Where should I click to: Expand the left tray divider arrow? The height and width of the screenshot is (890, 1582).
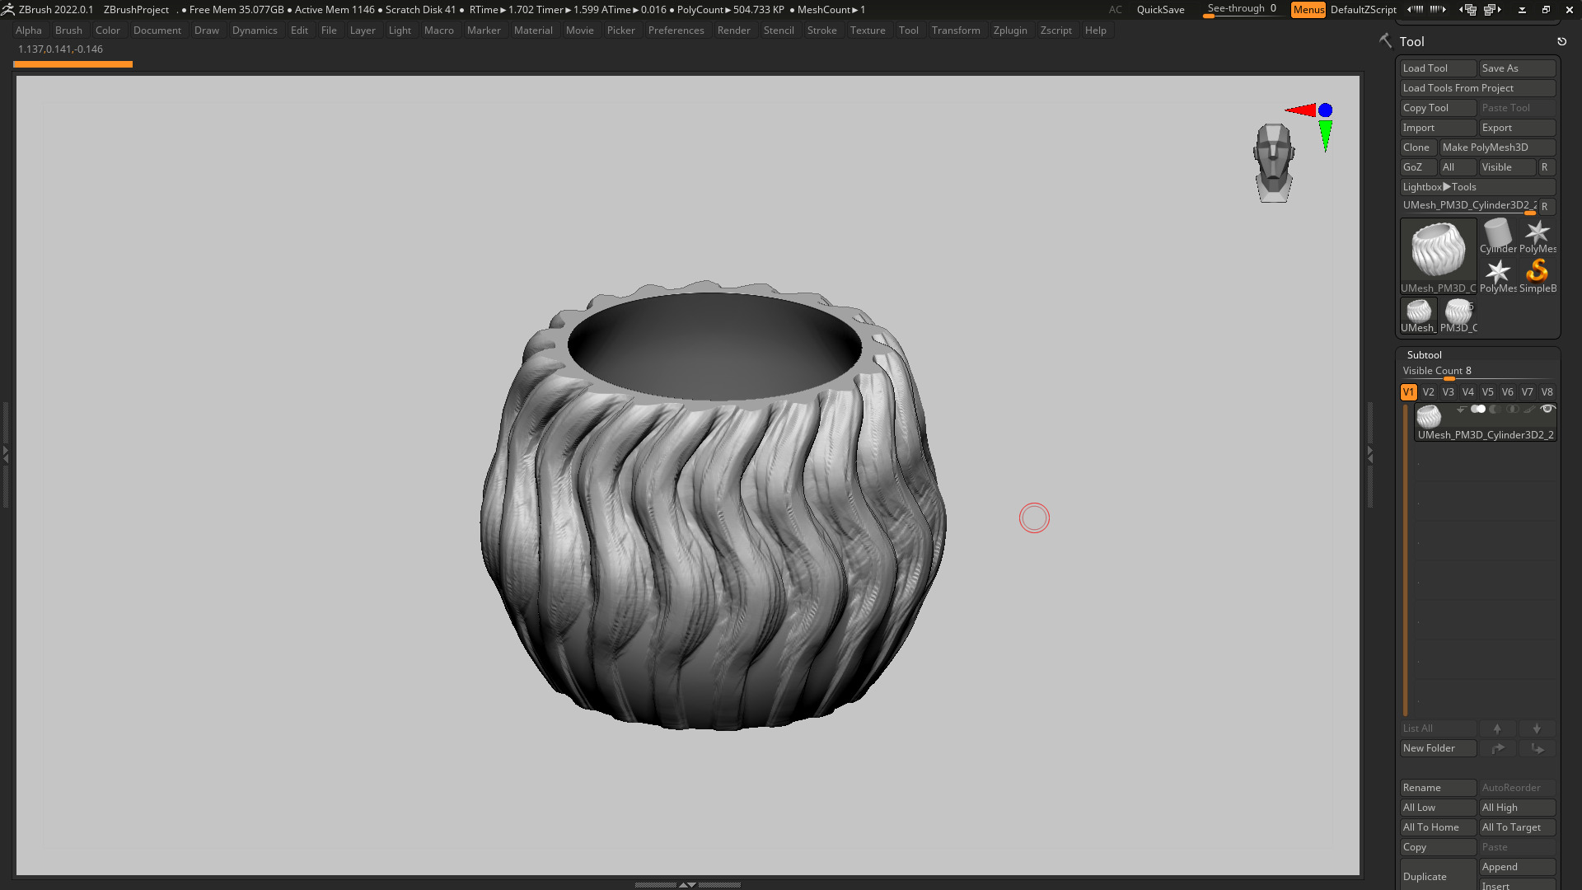pyautogui.click(x=5, y=453)
